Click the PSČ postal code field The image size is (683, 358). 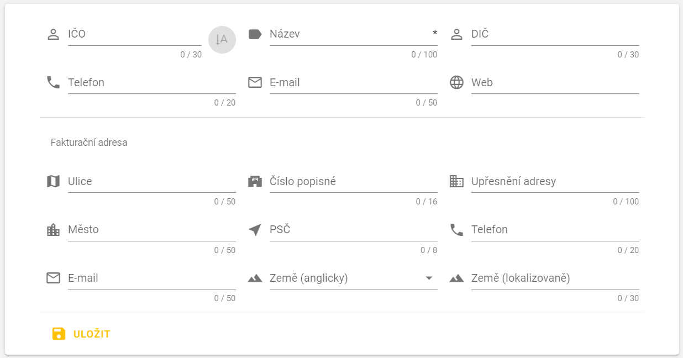point(353,230)
